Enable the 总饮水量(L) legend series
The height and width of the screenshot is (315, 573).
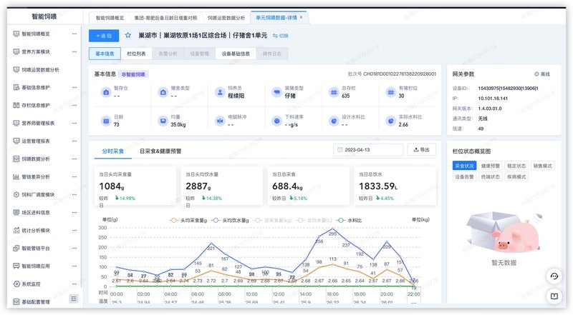point(315,221)
